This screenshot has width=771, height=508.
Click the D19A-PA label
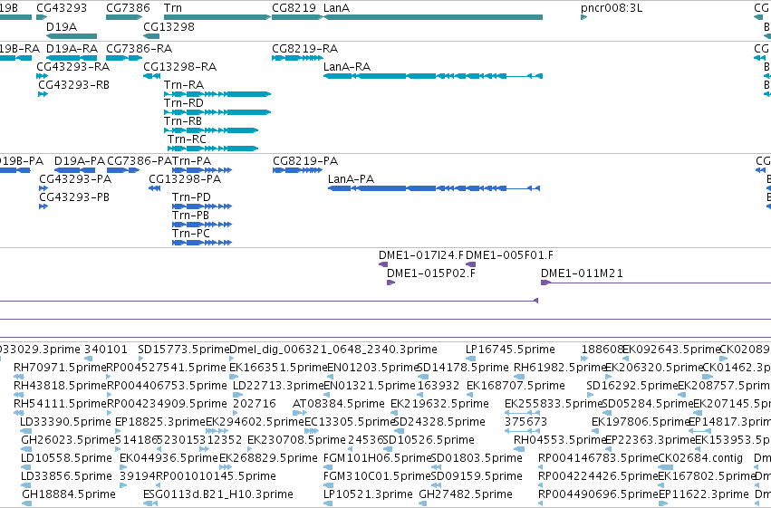pyautogui.click(x=79, y=161)
